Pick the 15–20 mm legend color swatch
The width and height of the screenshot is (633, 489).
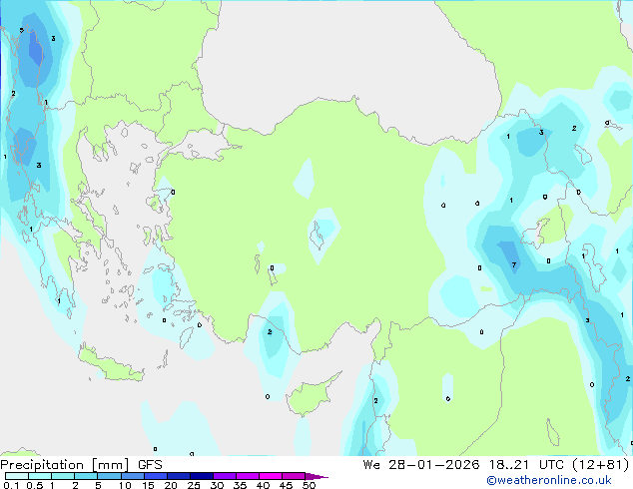coord(156,476)
